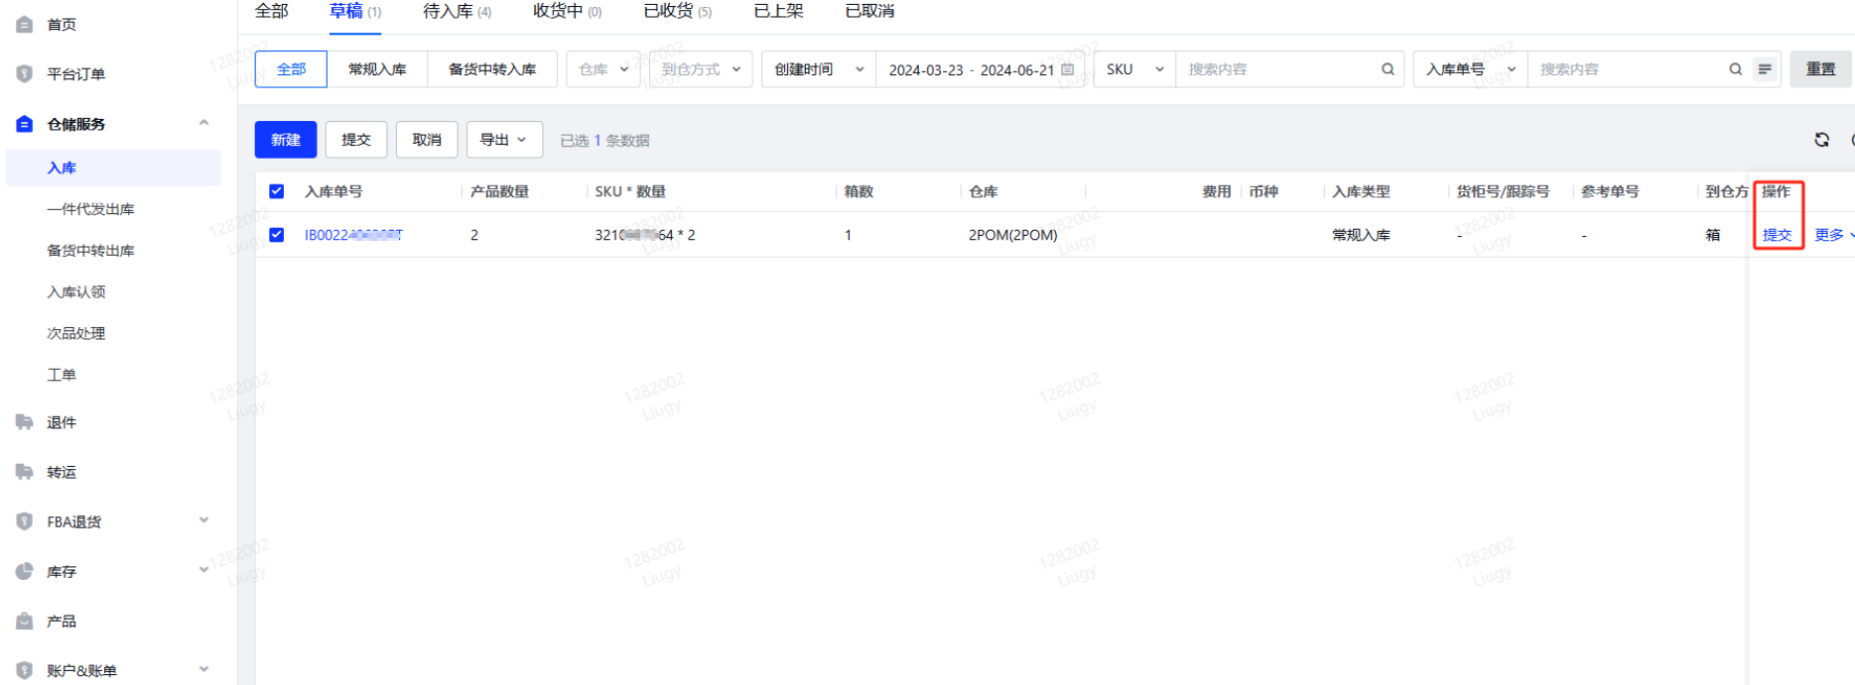Image resolution: width=1855 pixels, height=685 pixels.
Task: Expand the 导出 dropdown button
Action: pos(504,140)
